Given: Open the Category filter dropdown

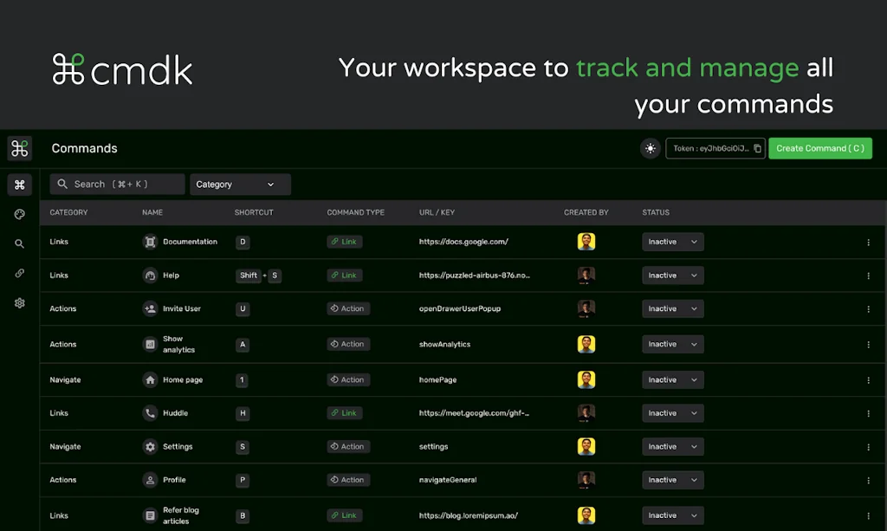Looking at the screenshot, I should click(240, 184).
